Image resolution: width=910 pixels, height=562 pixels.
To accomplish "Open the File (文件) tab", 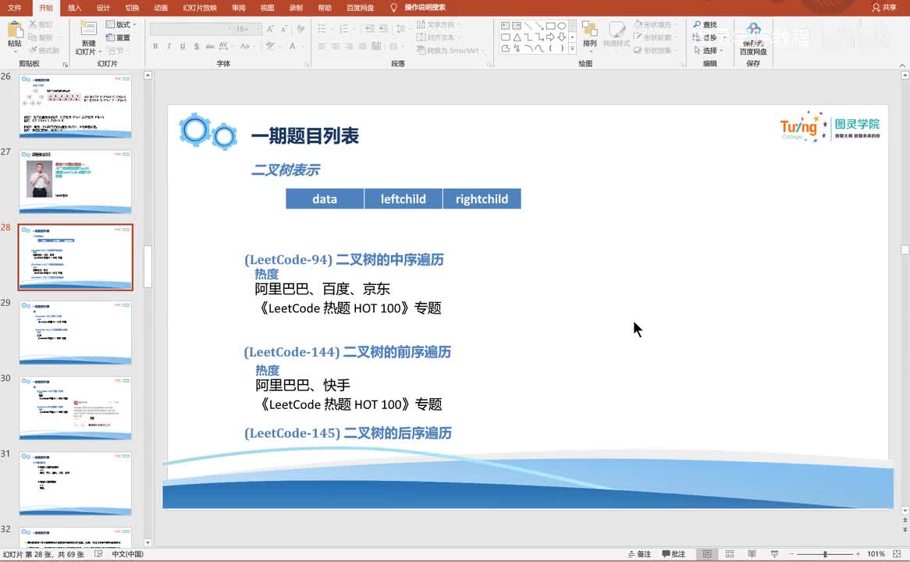I will [x=15, y=8].
